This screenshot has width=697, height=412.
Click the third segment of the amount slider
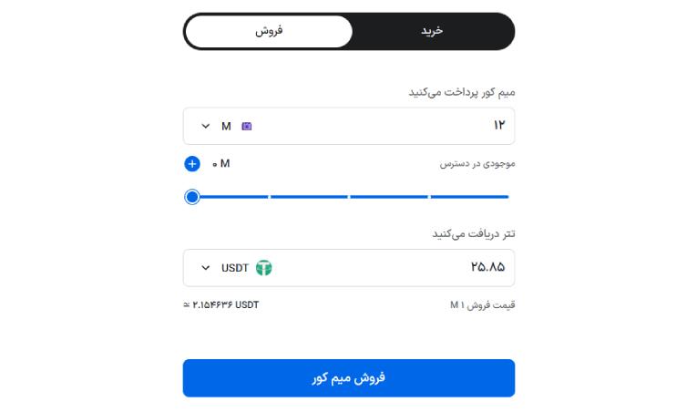[389, 197]
